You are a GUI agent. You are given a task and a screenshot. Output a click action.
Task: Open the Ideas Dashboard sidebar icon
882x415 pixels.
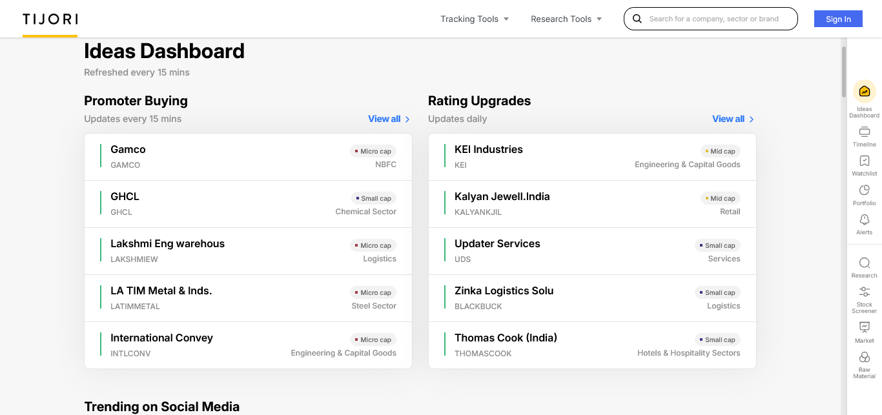(864, 92)
